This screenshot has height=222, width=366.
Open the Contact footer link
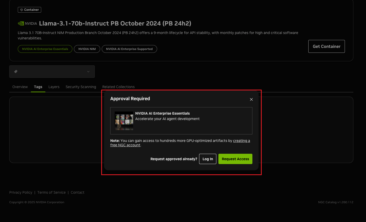coord(78,192)
